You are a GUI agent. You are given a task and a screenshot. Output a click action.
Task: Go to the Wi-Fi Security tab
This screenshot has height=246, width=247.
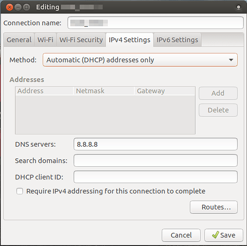(81, 40)
